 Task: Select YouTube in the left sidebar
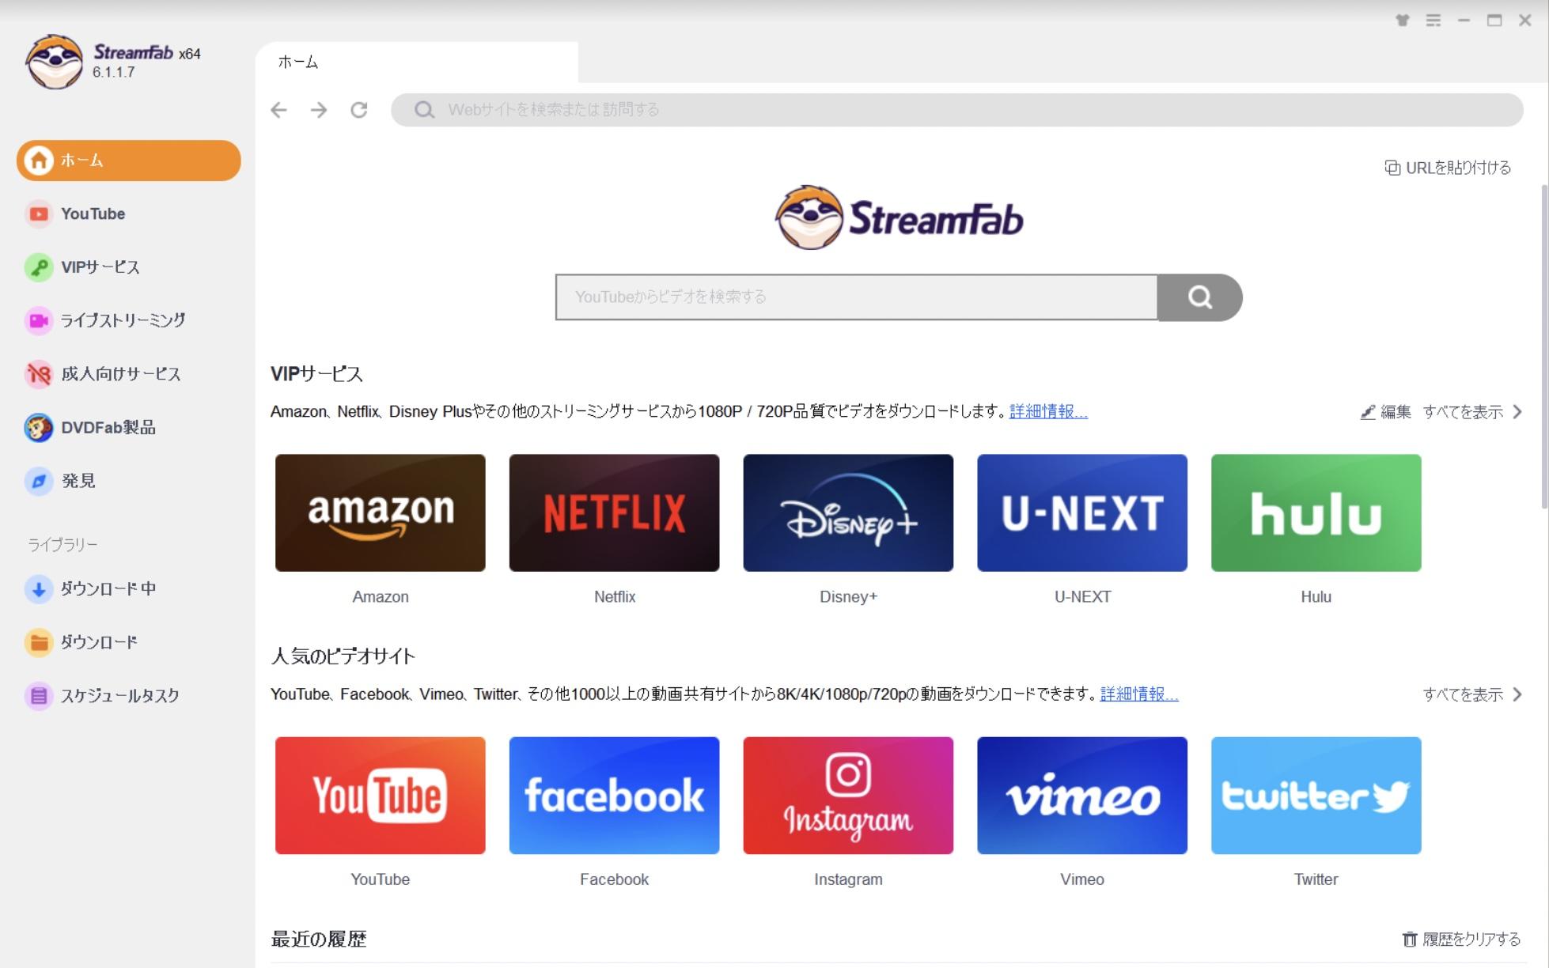pos(129,214)
